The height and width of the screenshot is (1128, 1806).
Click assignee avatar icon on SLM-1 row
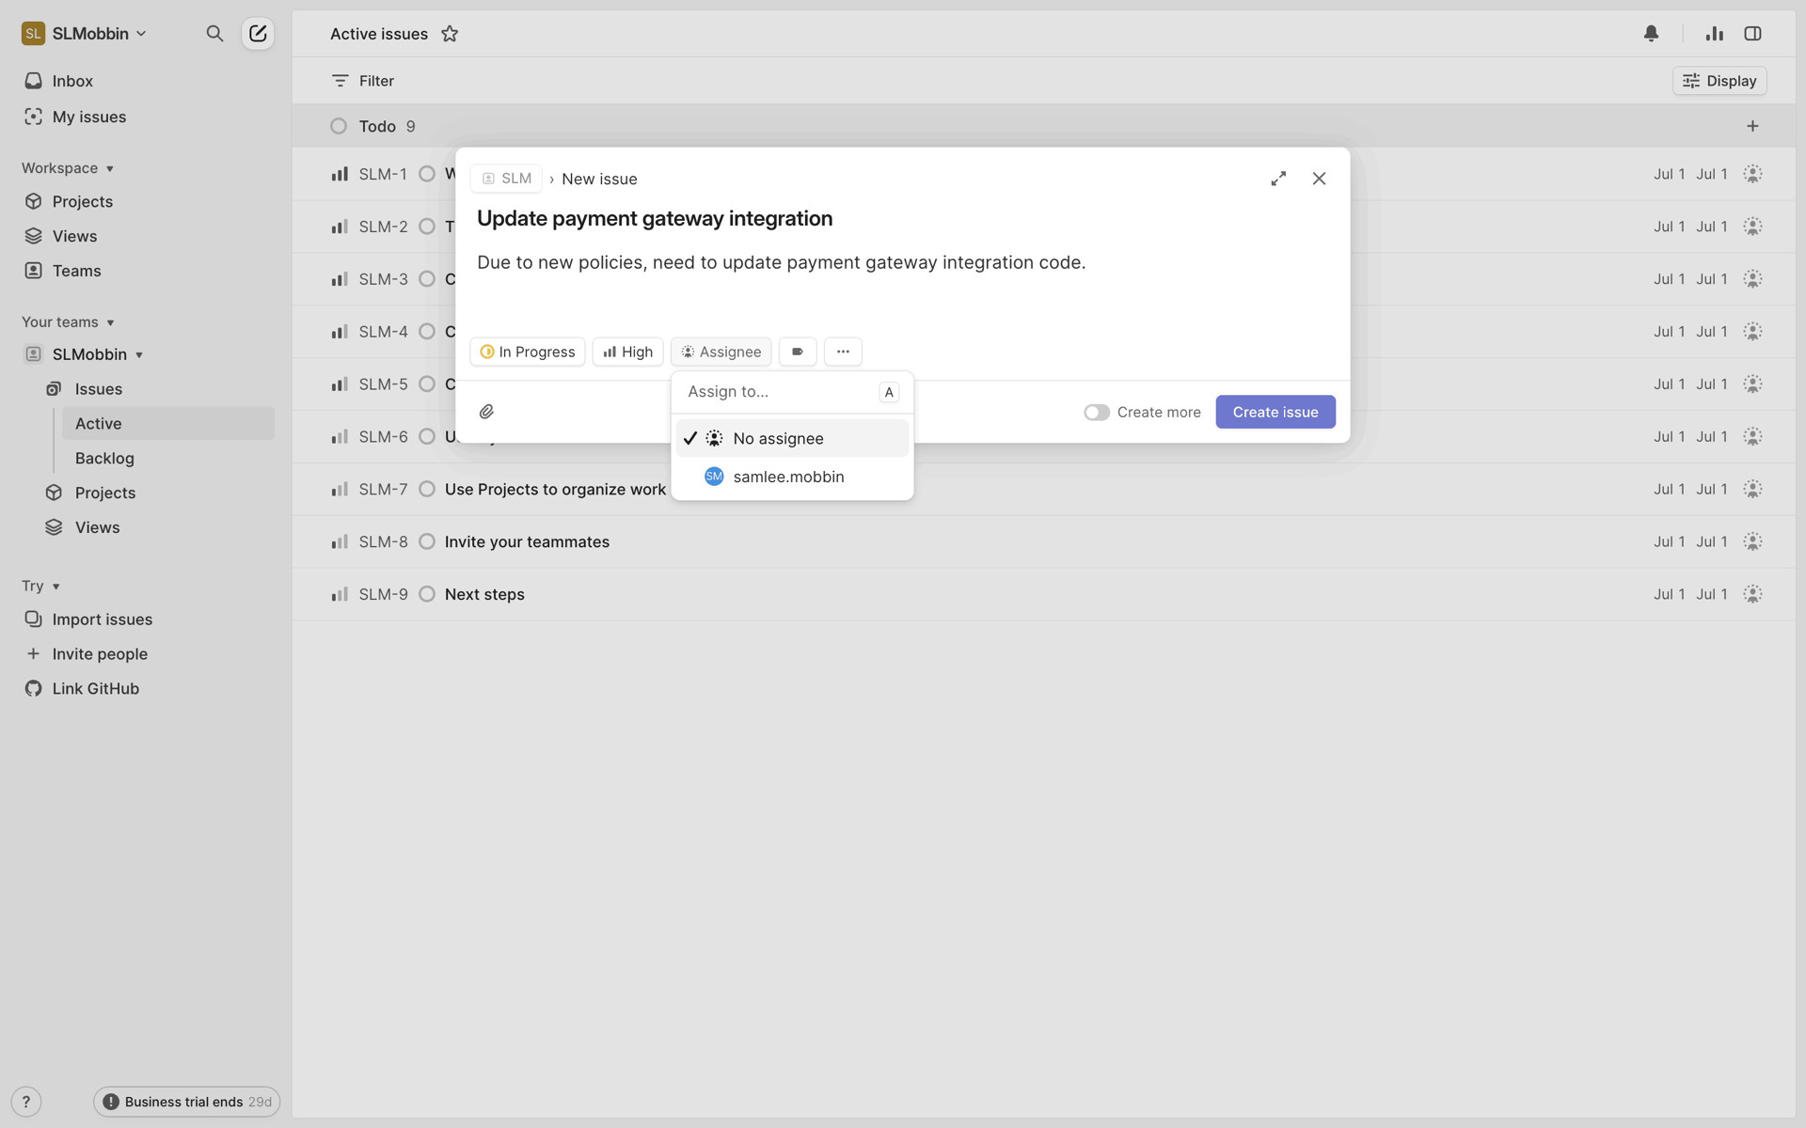pyautogui.click(x=1752, y=174)
